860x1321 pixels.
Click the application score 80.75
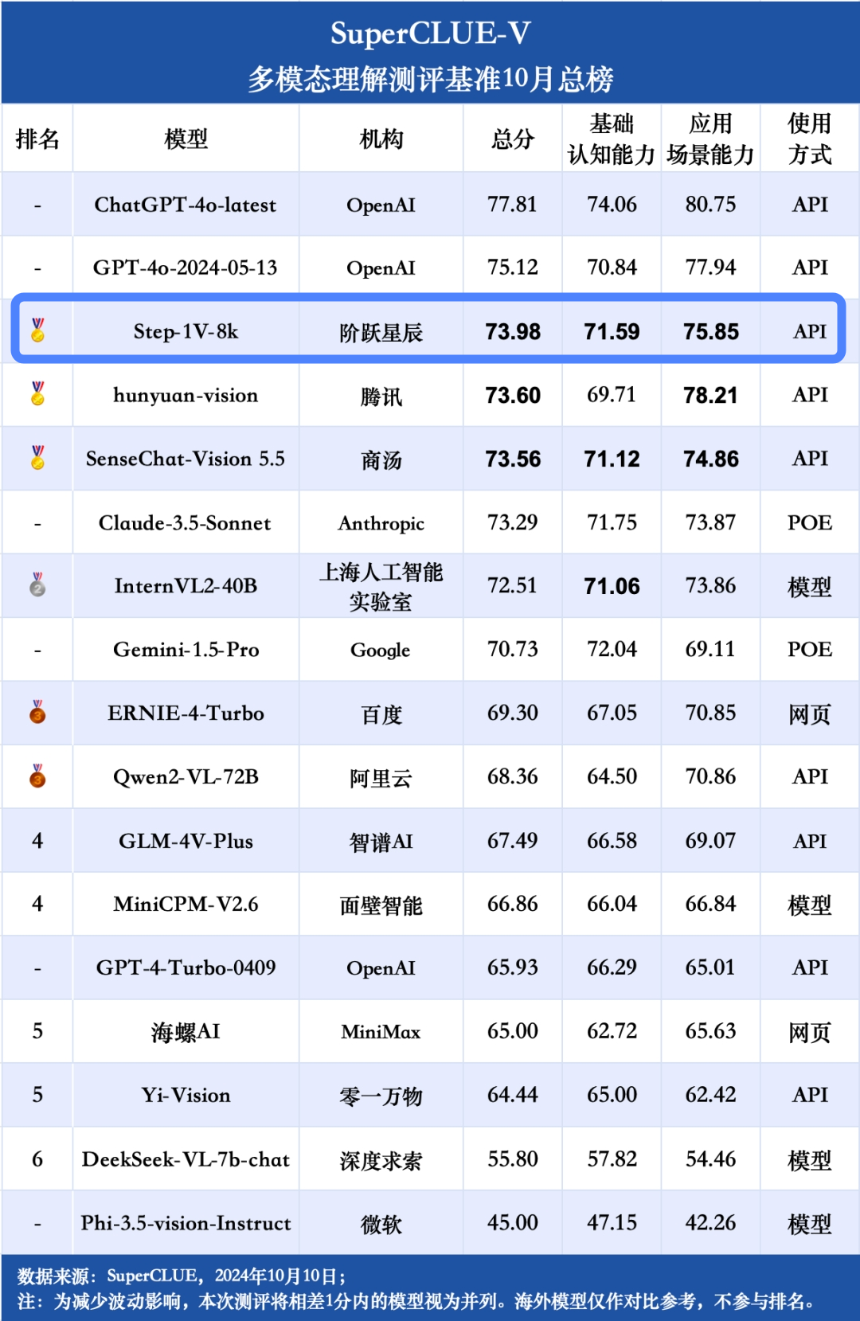(710, 205)
